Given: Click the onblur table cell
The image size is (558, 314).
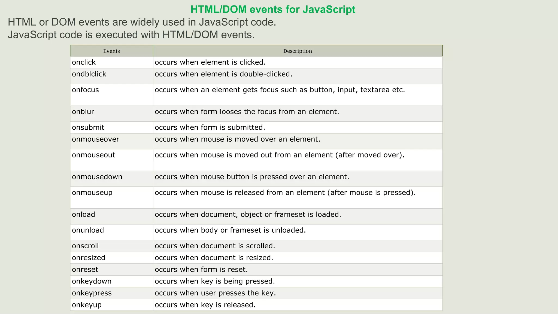Looking at the screenshot, I should tap(83, 112).
